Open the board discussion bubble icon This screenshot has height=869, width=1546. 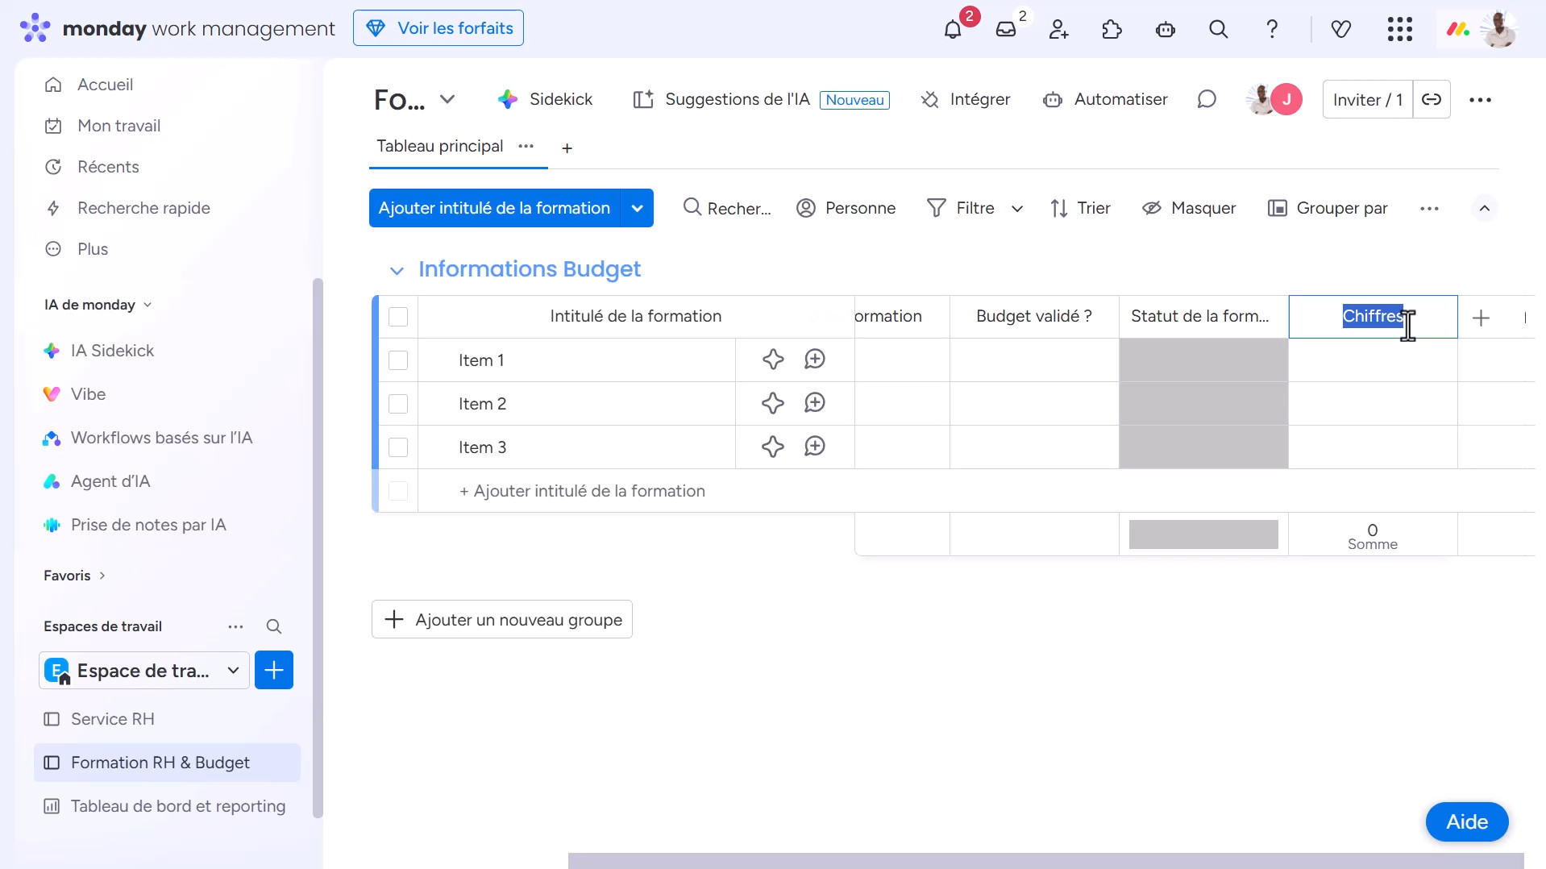[1206, 99]
